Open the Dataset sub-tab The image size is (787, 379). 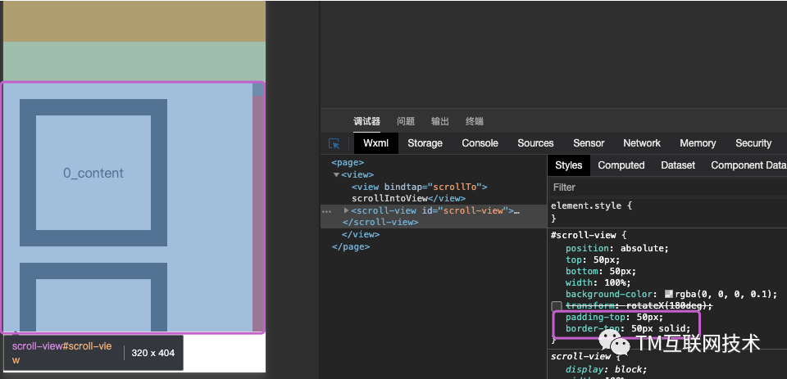pos(678,165)
